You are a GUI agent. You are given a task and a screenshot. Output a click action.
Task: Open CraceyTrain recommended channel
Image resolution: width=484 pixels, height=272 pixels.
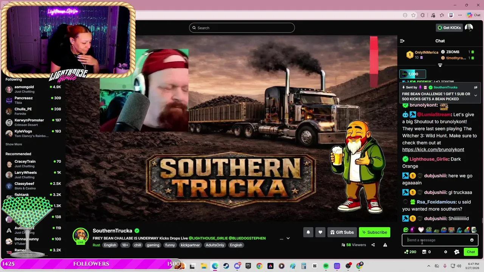[x=33, y=164]
